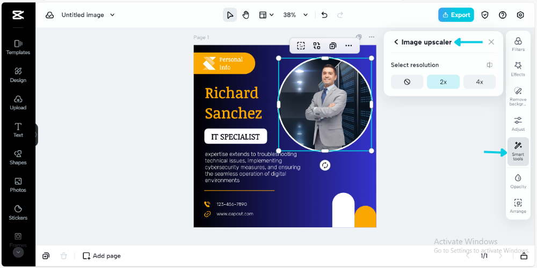537x268 pixels.
Task: Open the Effects tool
Action: click(518, 69)
